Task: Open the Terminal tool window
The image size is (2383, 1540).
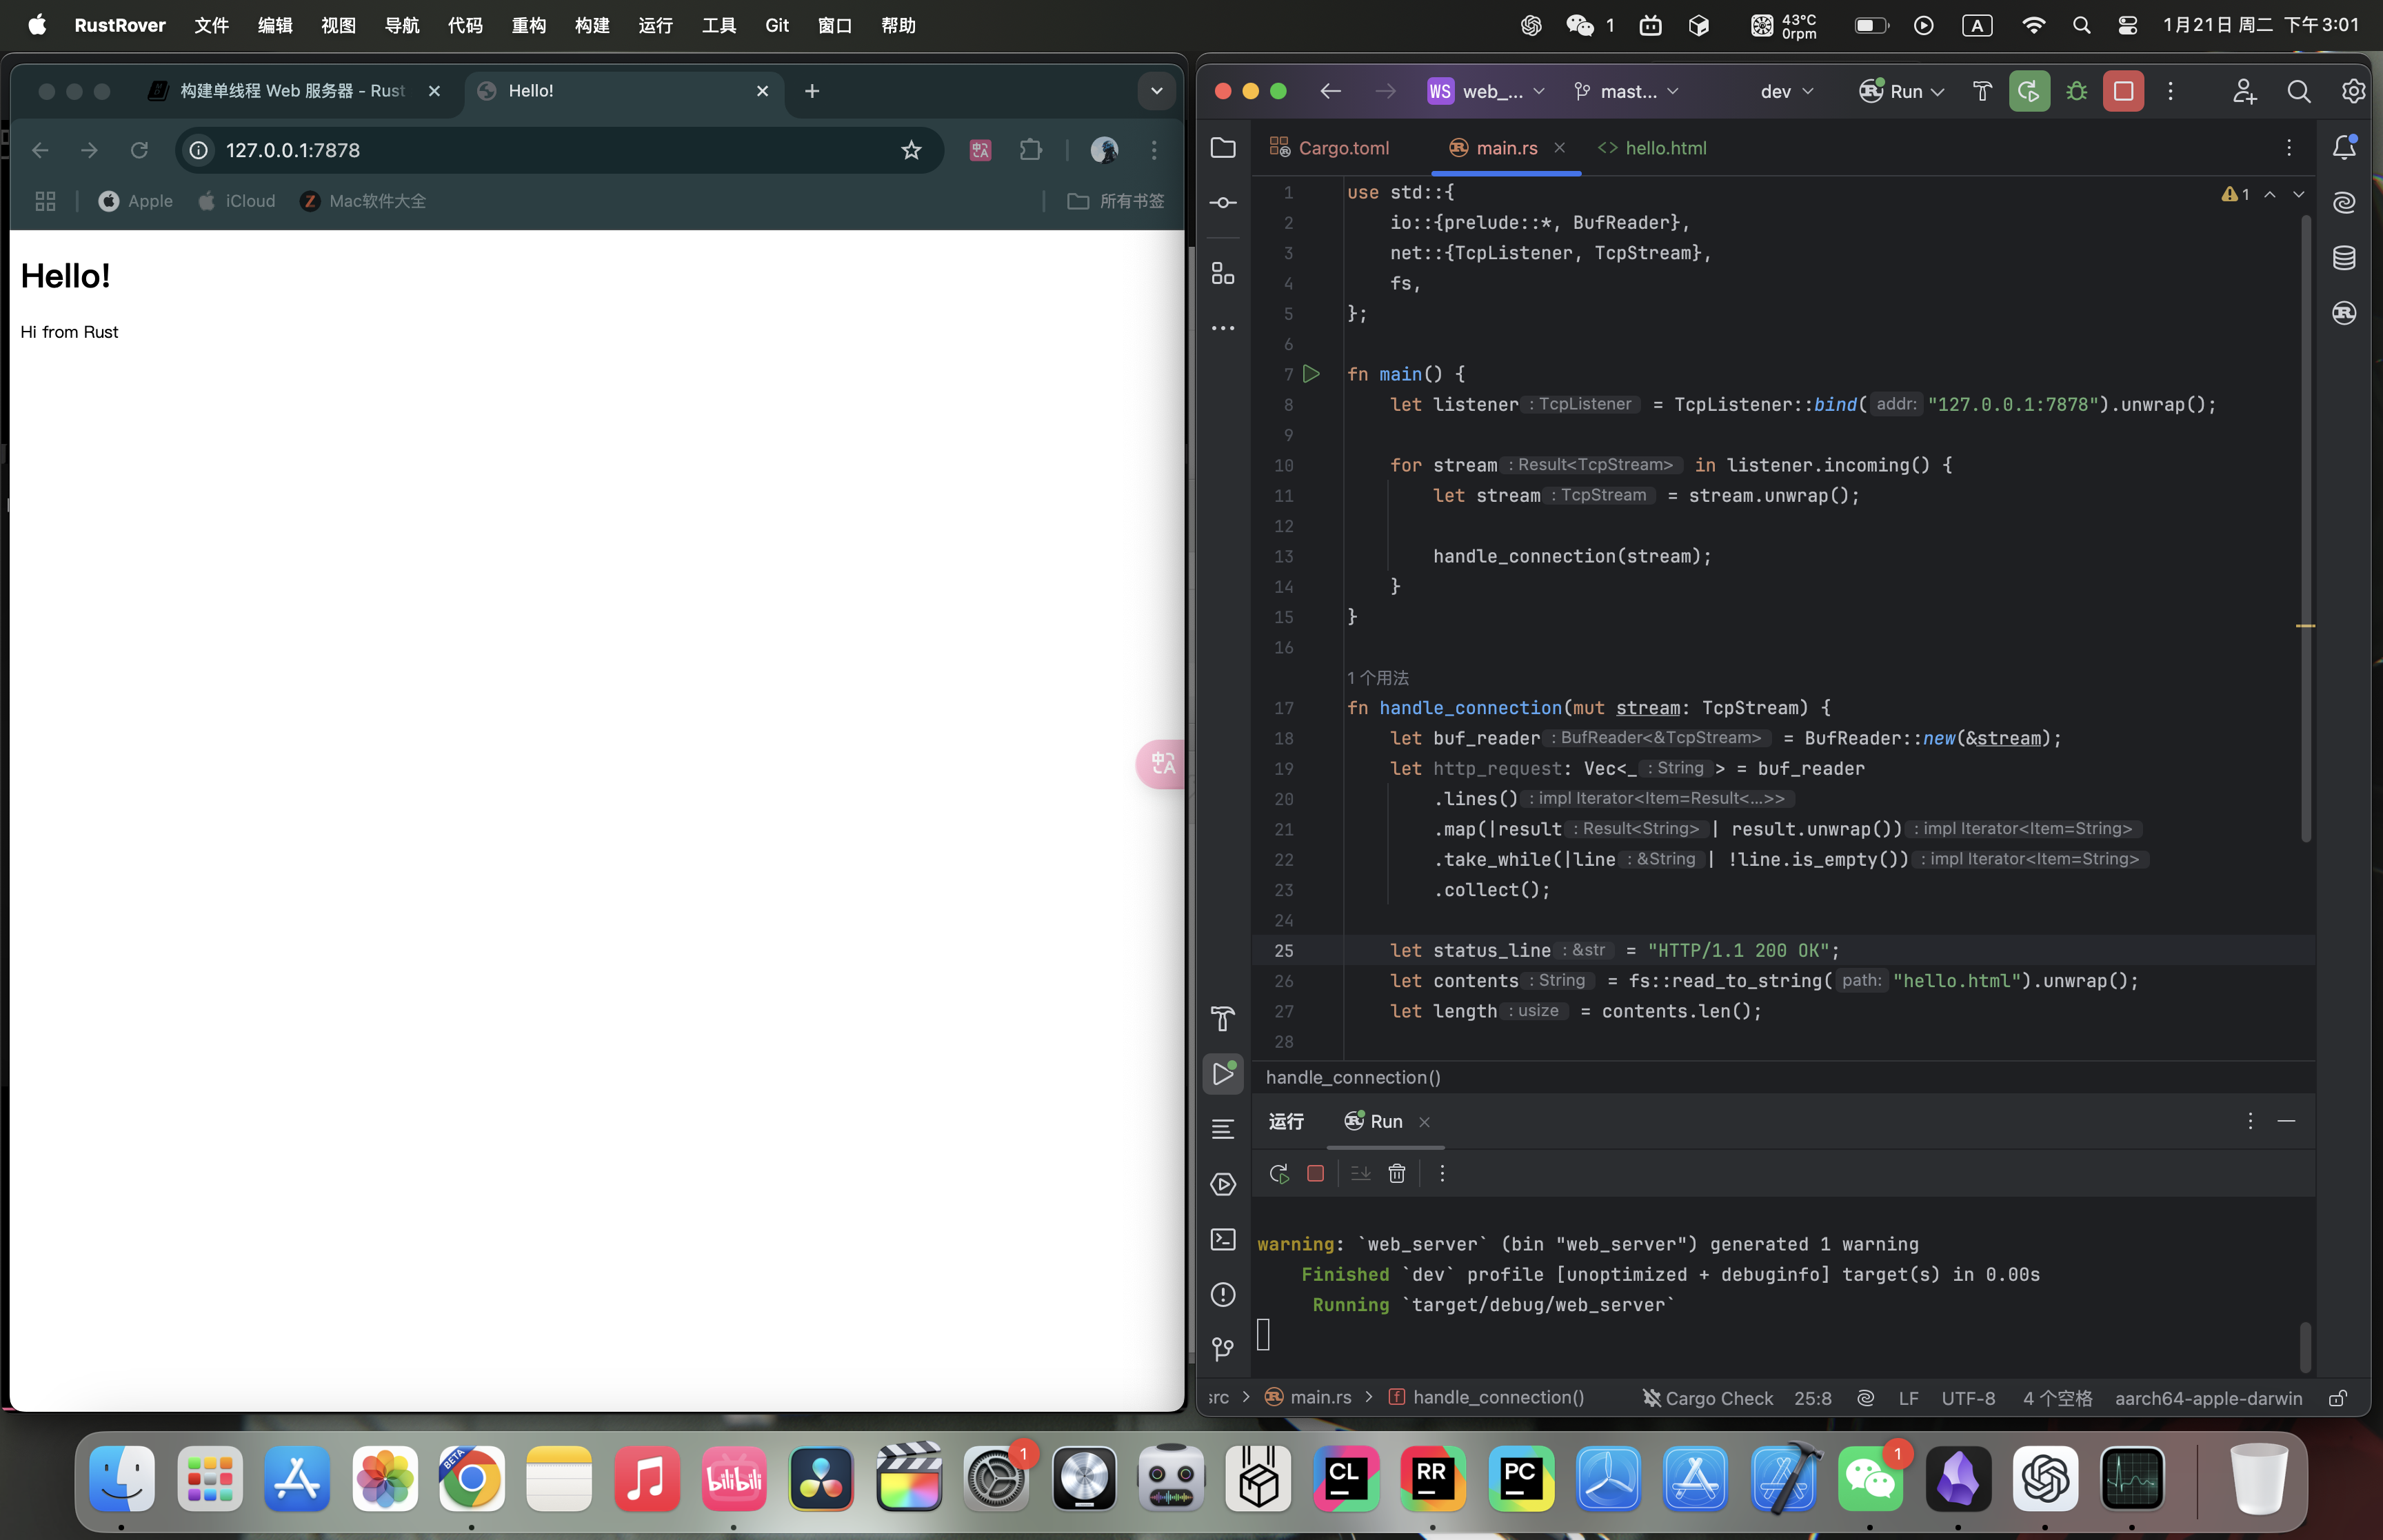Action: (1223, 1239)
